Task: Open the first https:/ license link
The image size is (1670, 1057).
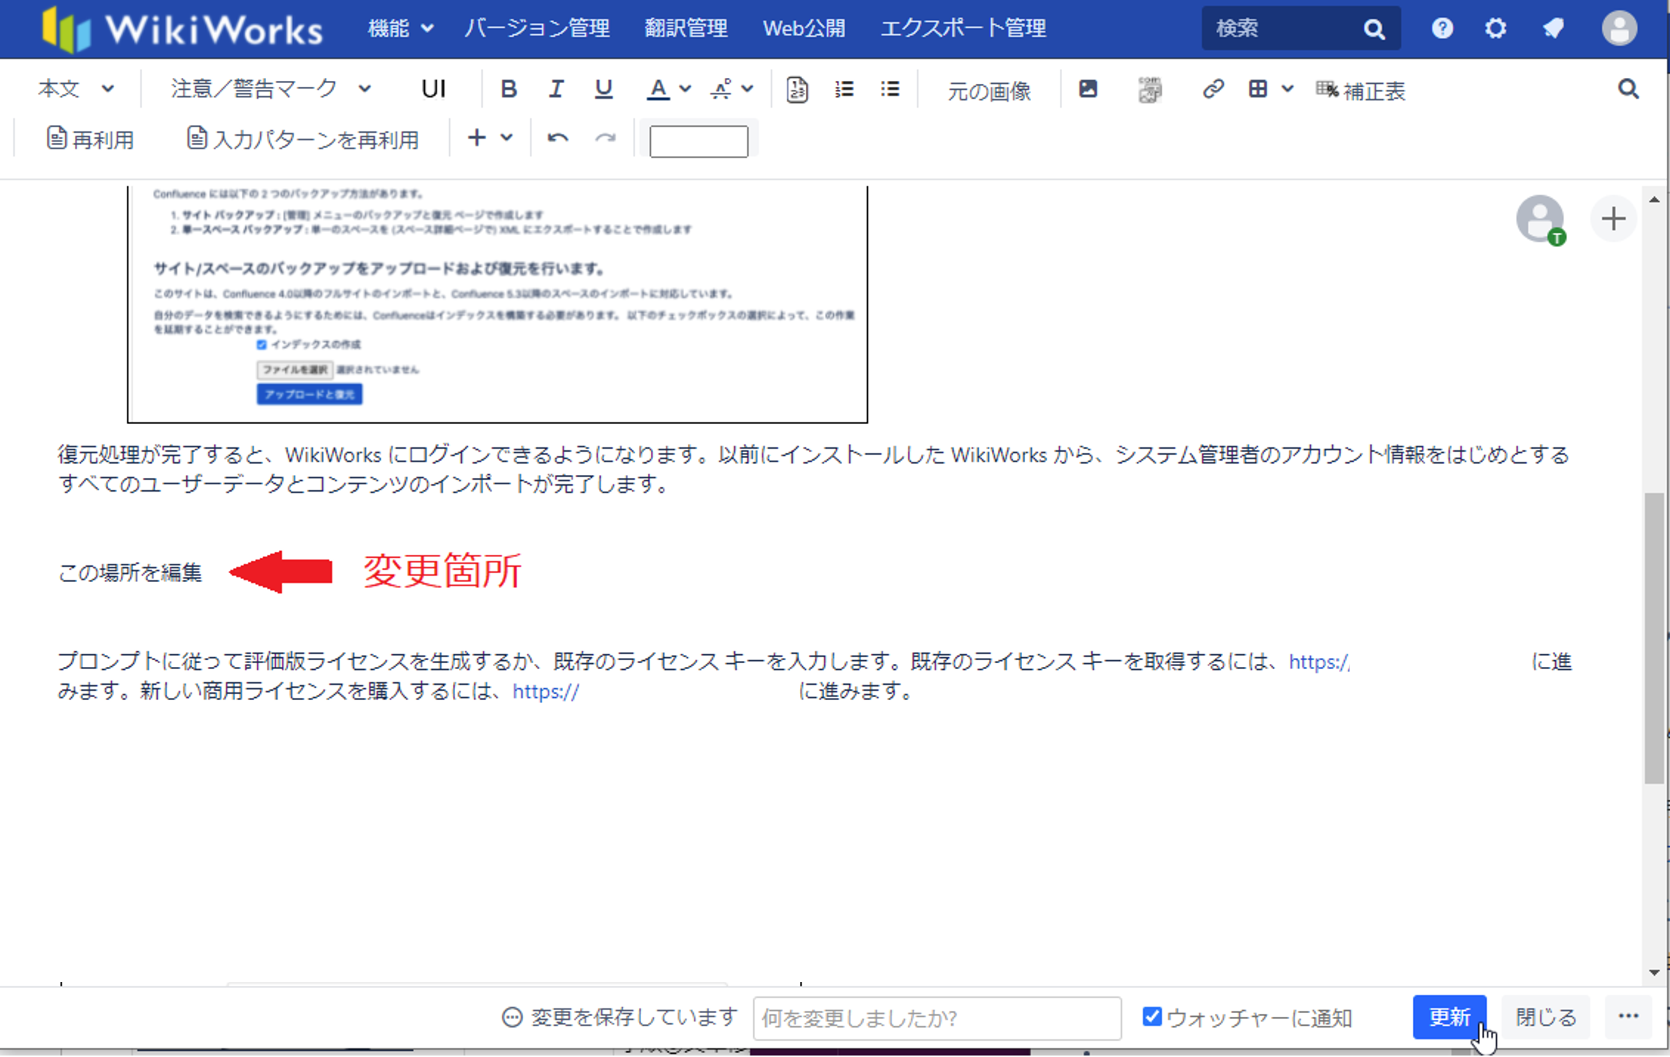Action: pyautogui.click(x=1319, y=662)
